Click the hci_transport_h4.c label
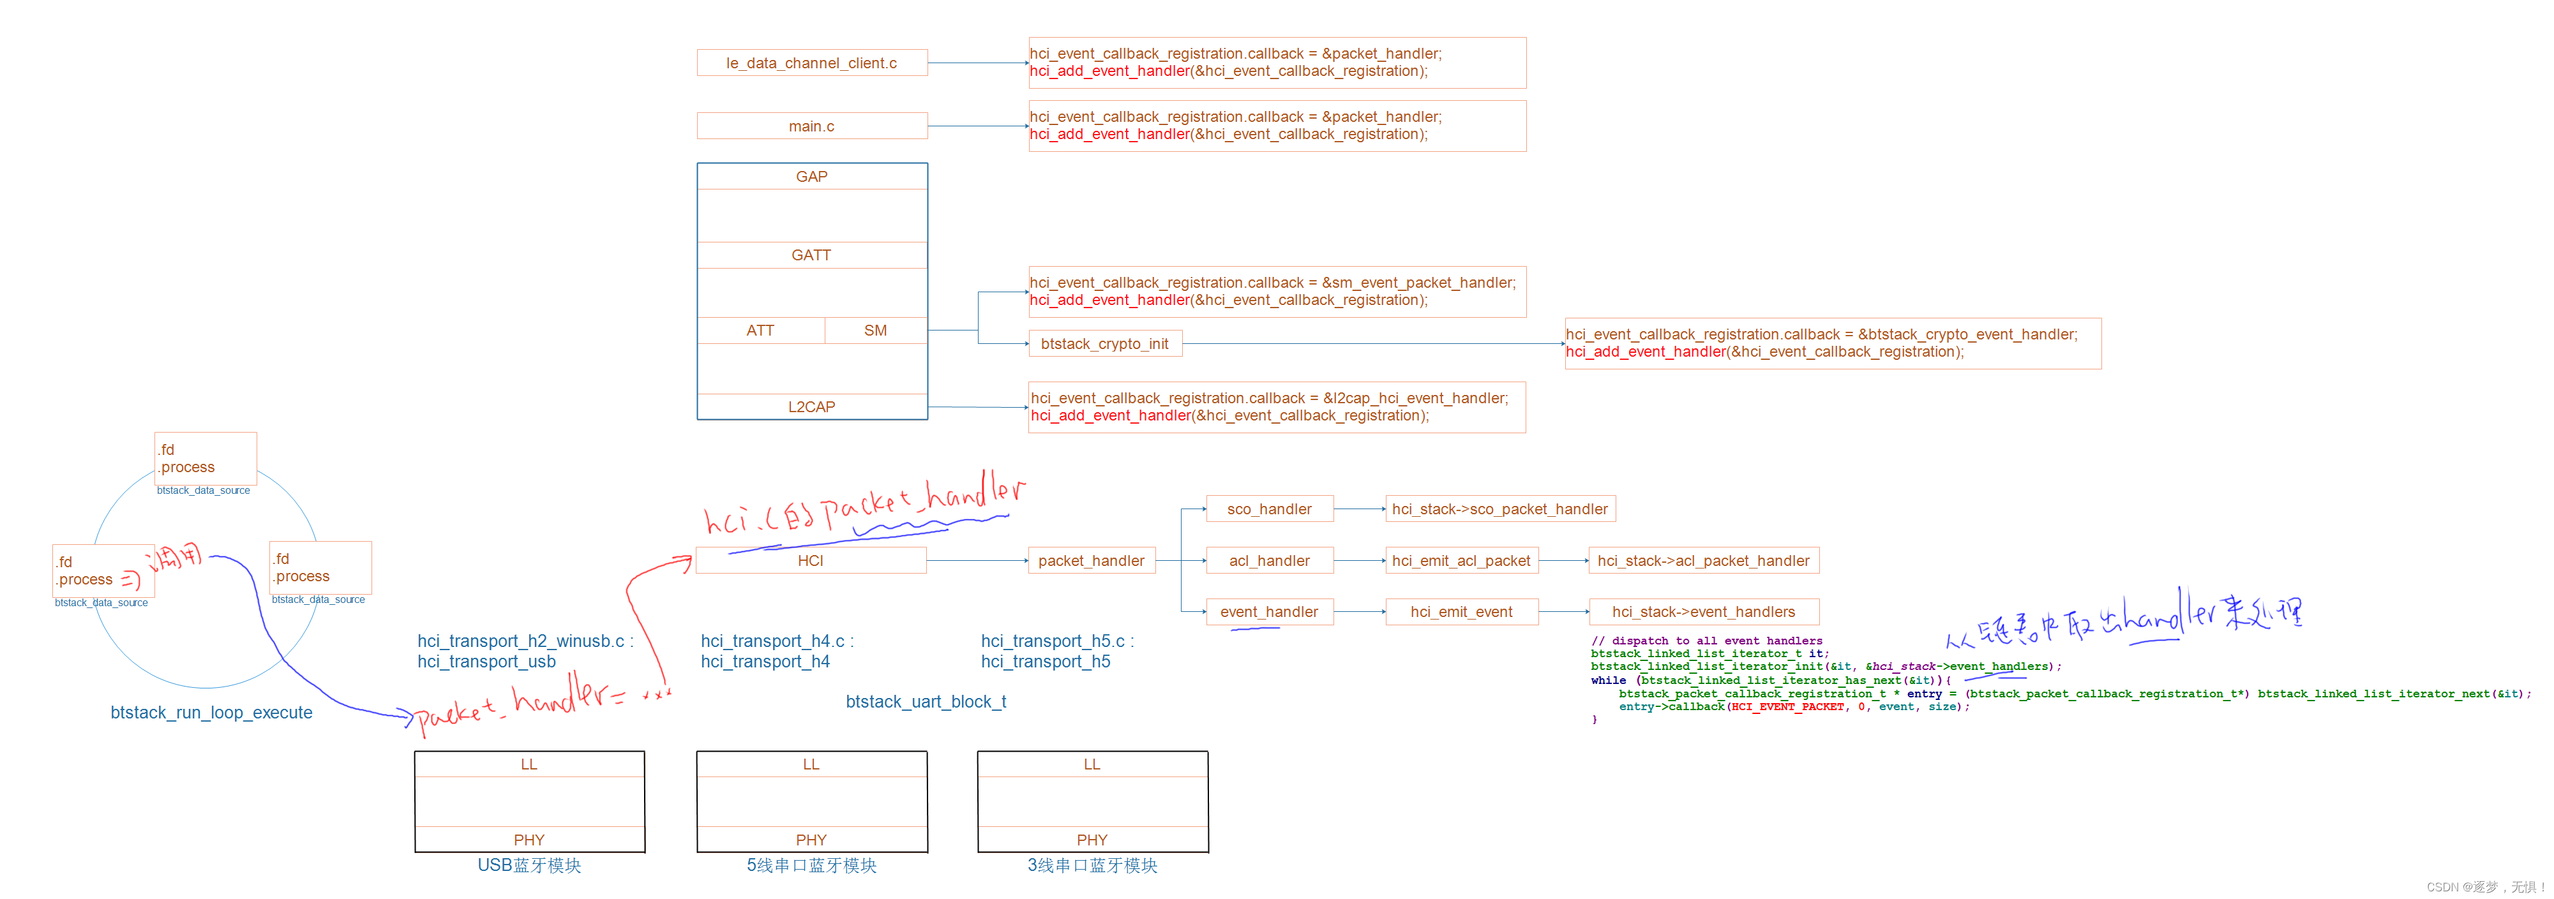The height and width of the screenshot is (899, 2554). click(x=777, y=641)
